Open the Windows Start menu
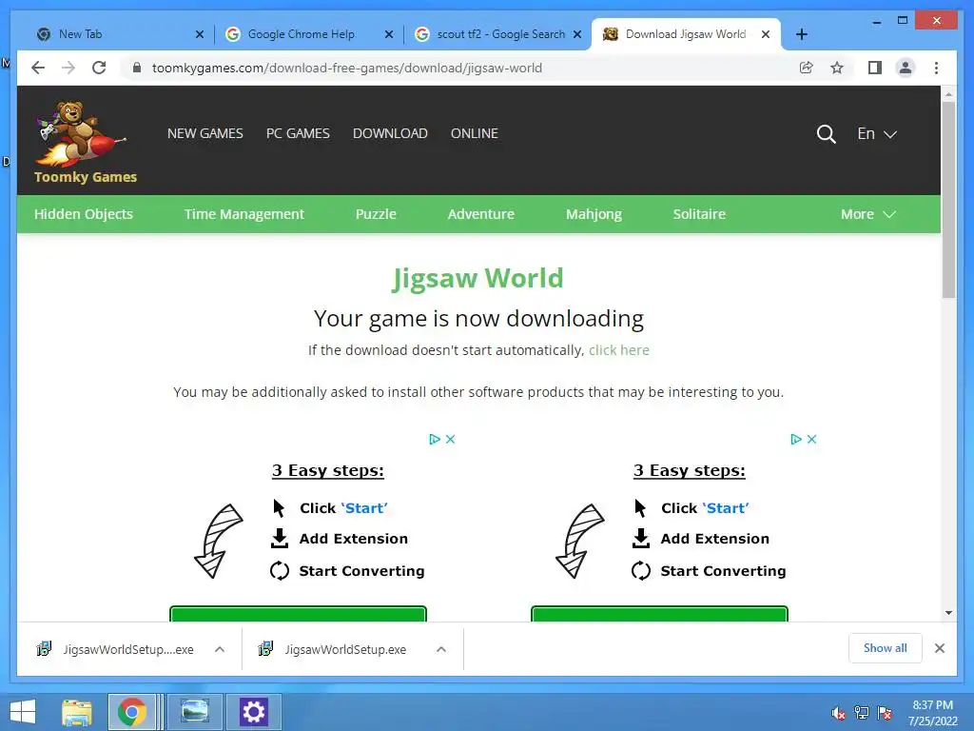This screenshot has width=974, height=731. click(x=23, y=712)
